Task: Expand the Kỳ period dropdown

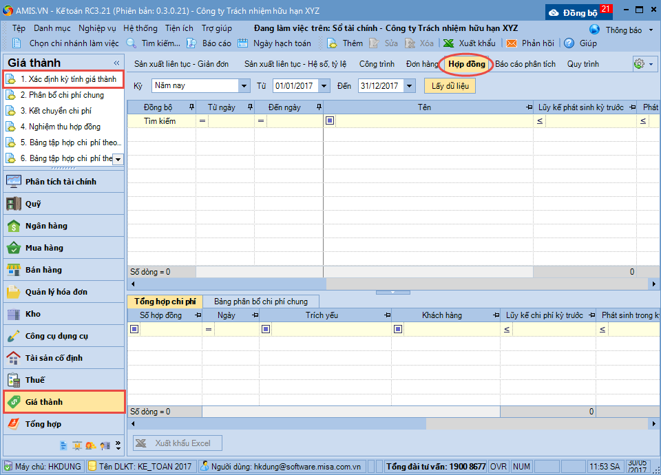Action: coord(244,86)
